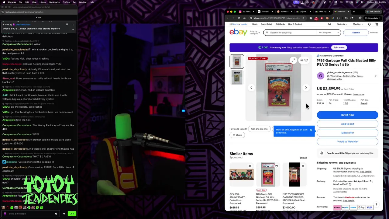
Task: Open the eBay shopping cart
Action: coord(377,24)
